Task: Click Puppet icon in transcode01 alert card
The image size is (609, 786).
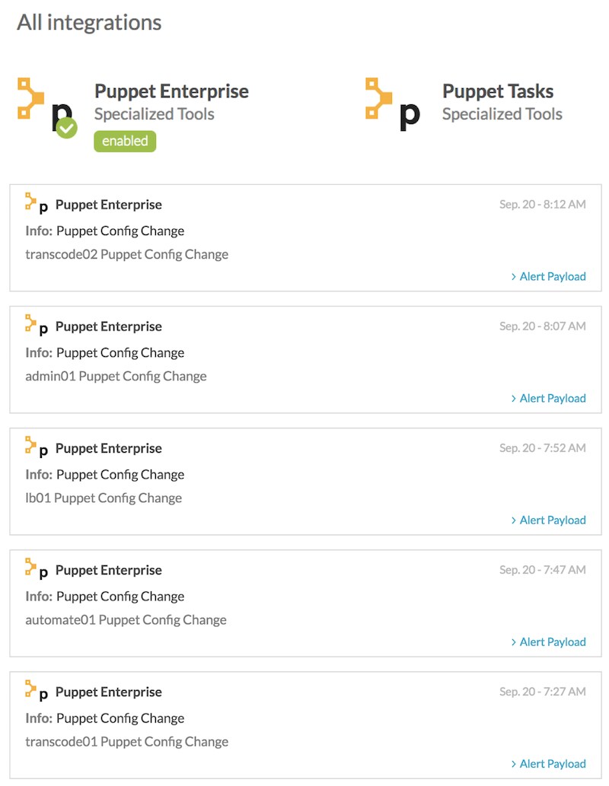Action: (x=37, y=690)
